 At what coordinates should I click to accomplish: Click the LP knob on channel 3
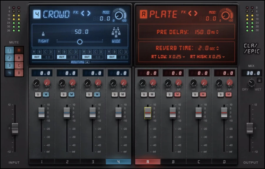[x=98, y=83]
